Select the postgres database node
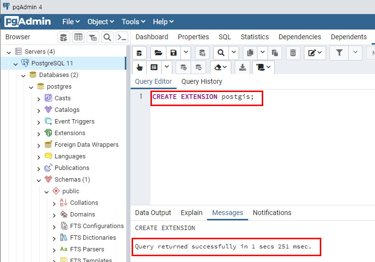Viewport: 375px width, 262px height. pos(59,87)
